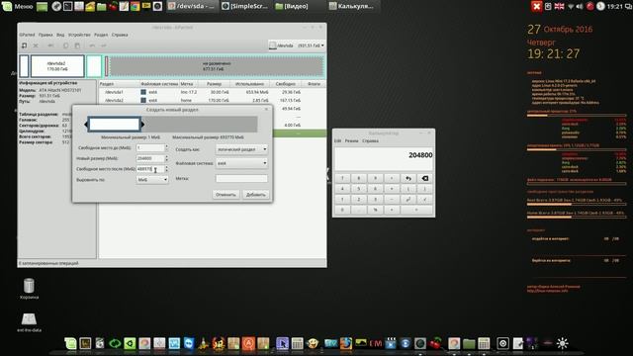633x356 pixels.
Task: Click the free space following input field
Action: (149, 169)
